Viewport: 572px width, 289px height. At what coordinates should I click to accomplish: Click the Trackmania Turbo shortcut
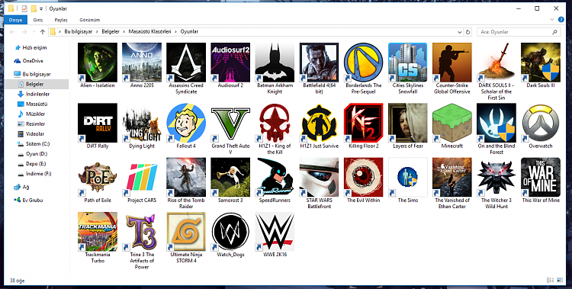tap(98, 232)
